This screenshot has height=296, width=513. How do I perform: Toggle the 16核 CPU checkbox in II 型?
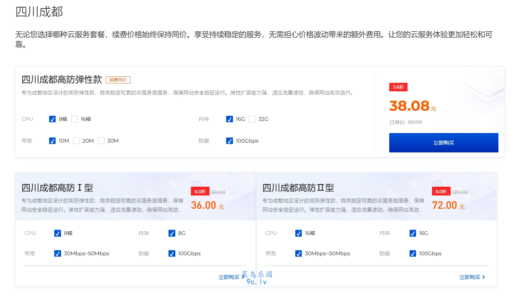[299, 233]
